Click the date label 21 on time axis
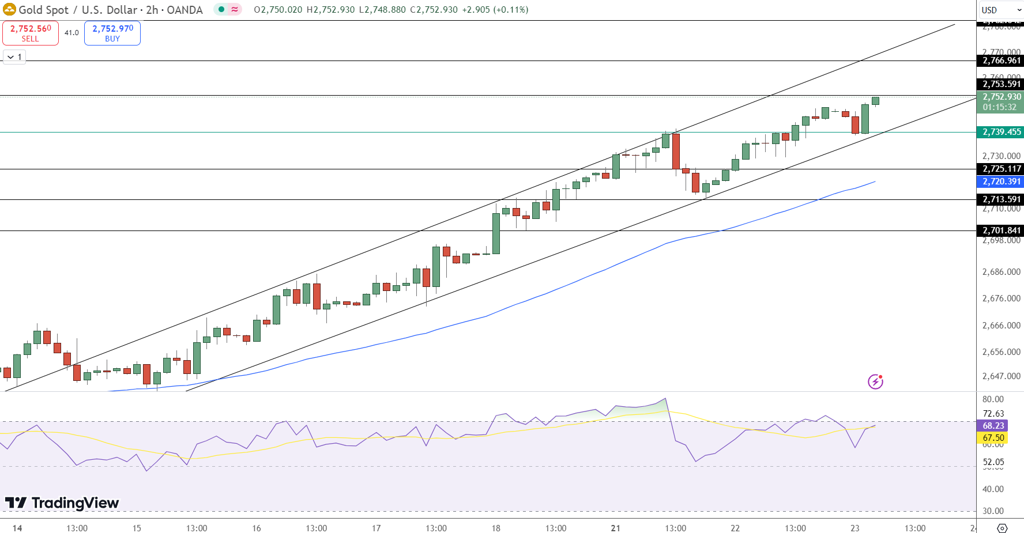The image size is (1024, 533). point(615,528)
